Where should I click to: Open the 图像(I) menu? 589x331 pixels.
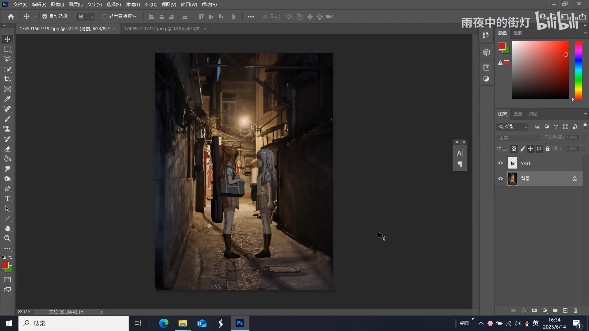point(57,4)
